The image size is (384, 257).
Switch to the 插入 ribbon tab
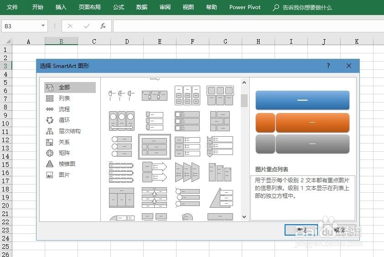click(61, 7)
